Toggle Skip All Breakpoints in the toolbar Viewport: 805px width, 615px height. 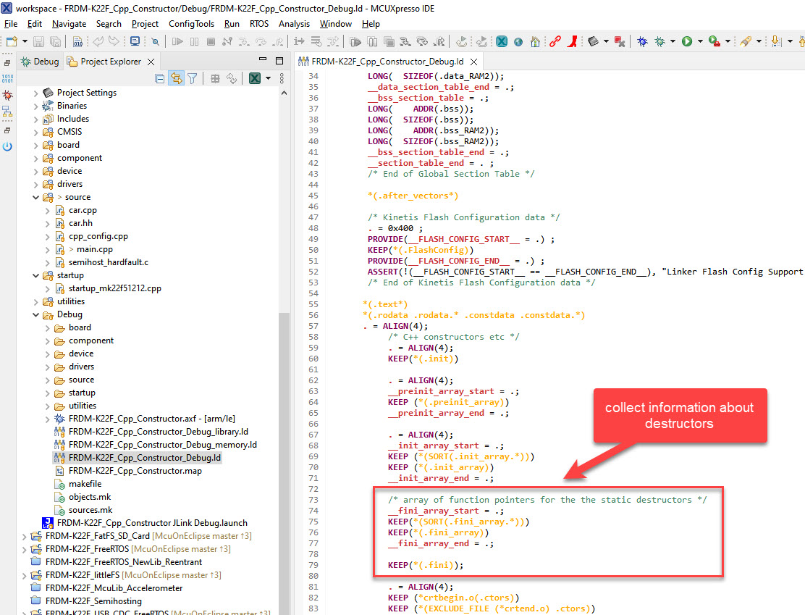156,41
